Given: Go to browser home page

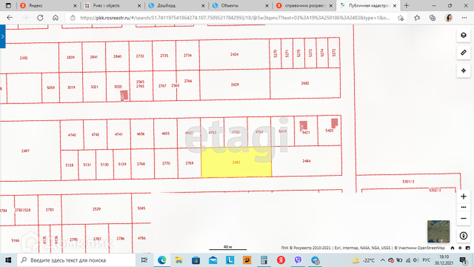Looking at the screenshot, I should tap(56, 18).
